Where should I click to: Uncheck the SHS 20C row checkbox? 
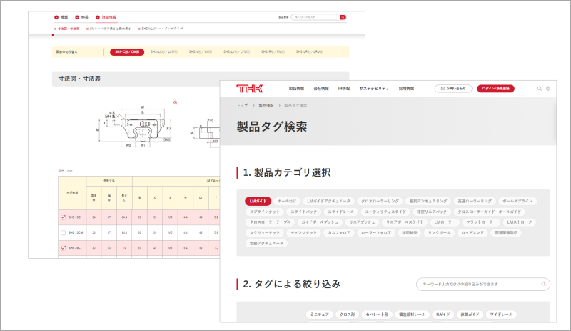tap(64, 247)
